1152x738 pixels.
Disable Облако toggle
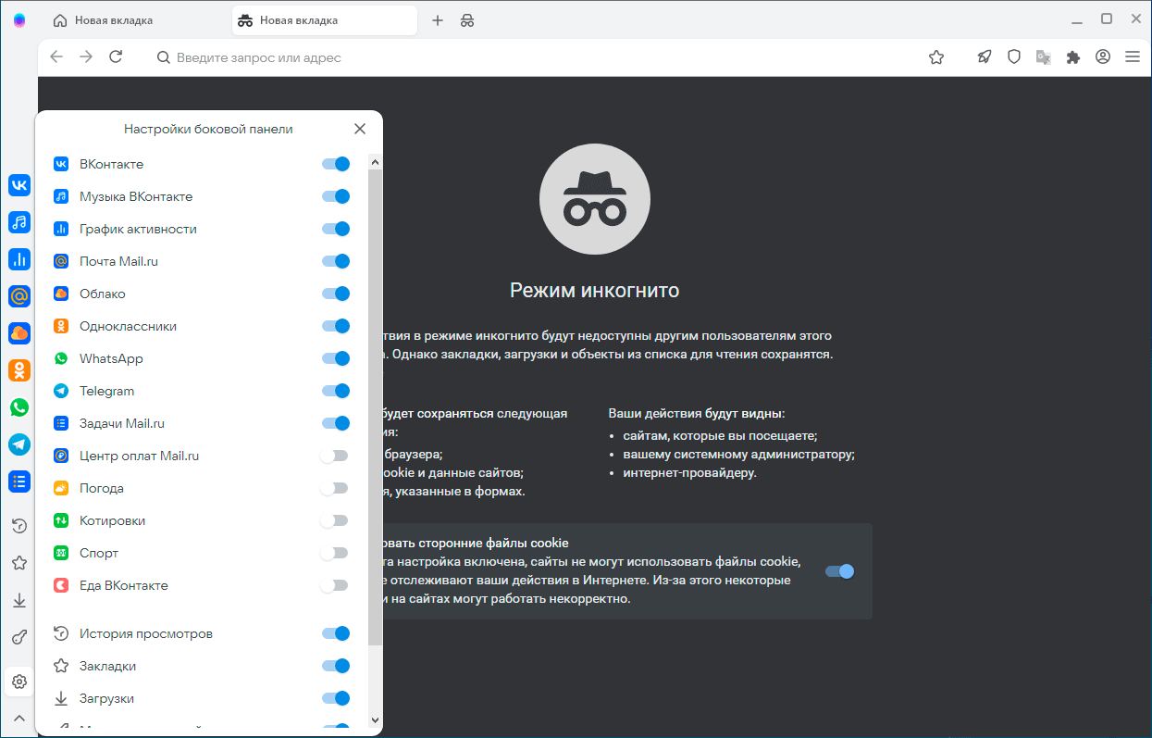click(336, 294)
